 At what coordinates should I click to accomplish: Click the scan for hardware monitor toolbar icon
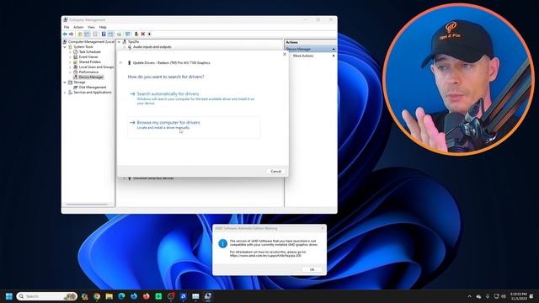pyautogui.click(x=128, y=34)
